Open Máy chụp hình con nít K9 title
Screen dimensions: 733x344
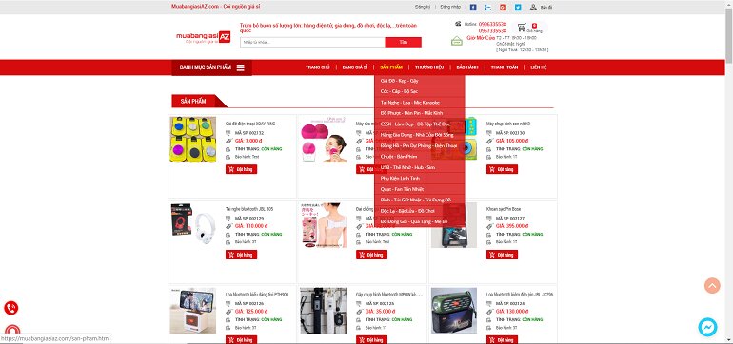pos(508,124)
